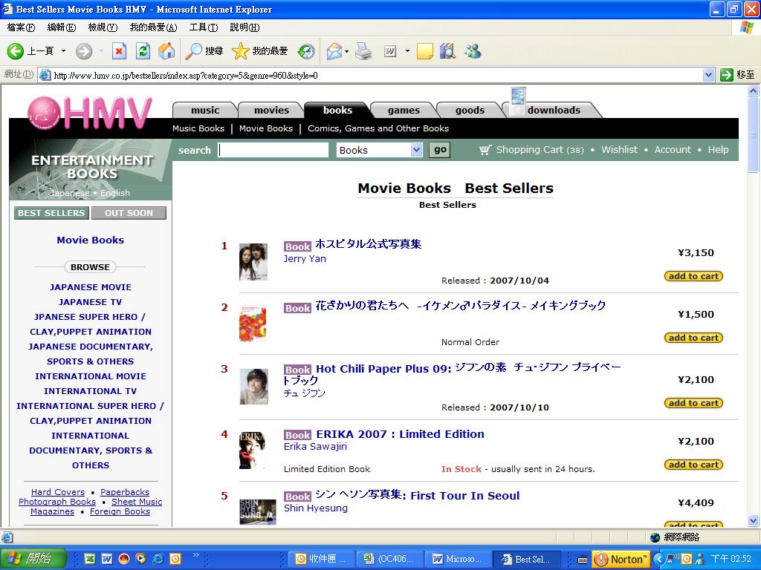Switch to the music tab
The width and height of the screenshot is (761, 570).
[205, 110]
